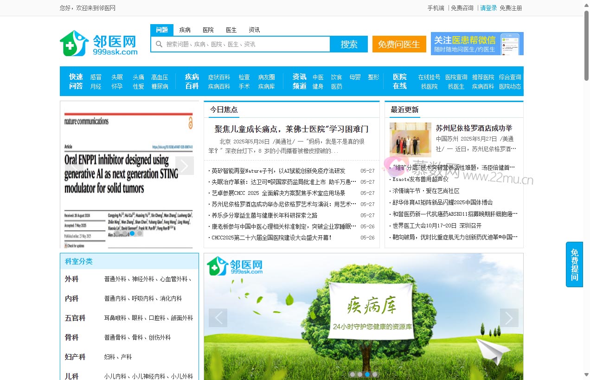Click the 免费问医生 button
The height and width of the screenshot is (380, 590).
coord(399,44)
